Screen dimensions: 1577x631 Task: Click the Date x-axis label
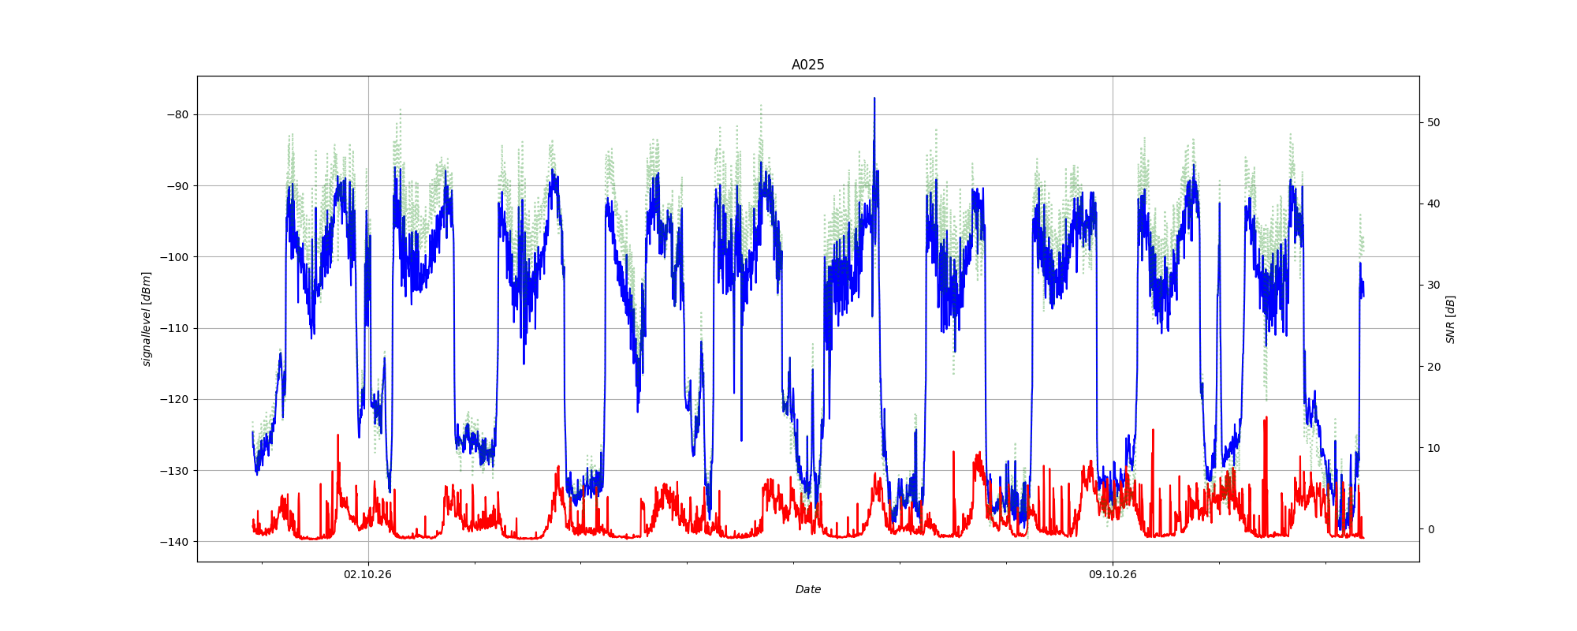807,589
